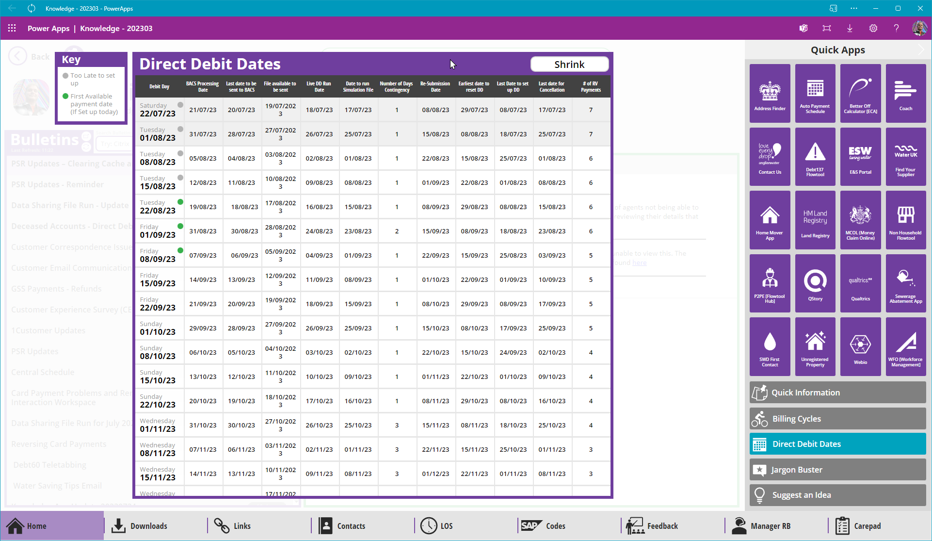Launch the Better Off Calculator app
Screen dimensions: 932x541
click(x=860, y=93)
